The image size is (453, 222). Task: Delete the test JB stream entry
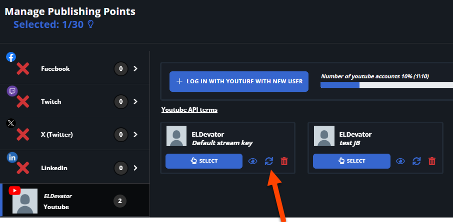click(x=432, y=161)
